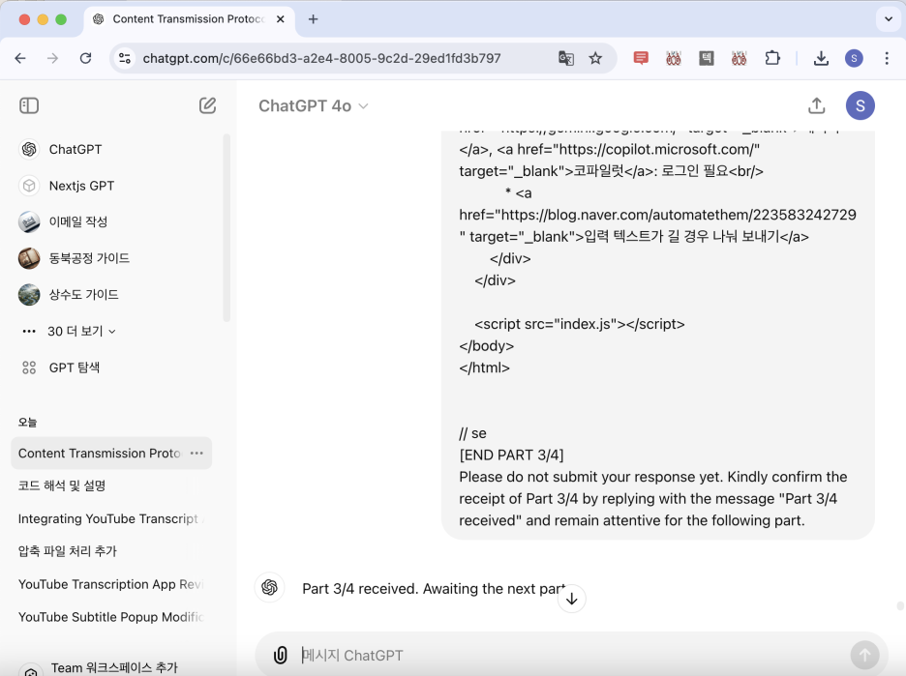Close the Content Transmission Protocol tab
The height and width of the screenshot is (676, 906).
(281, 19)
